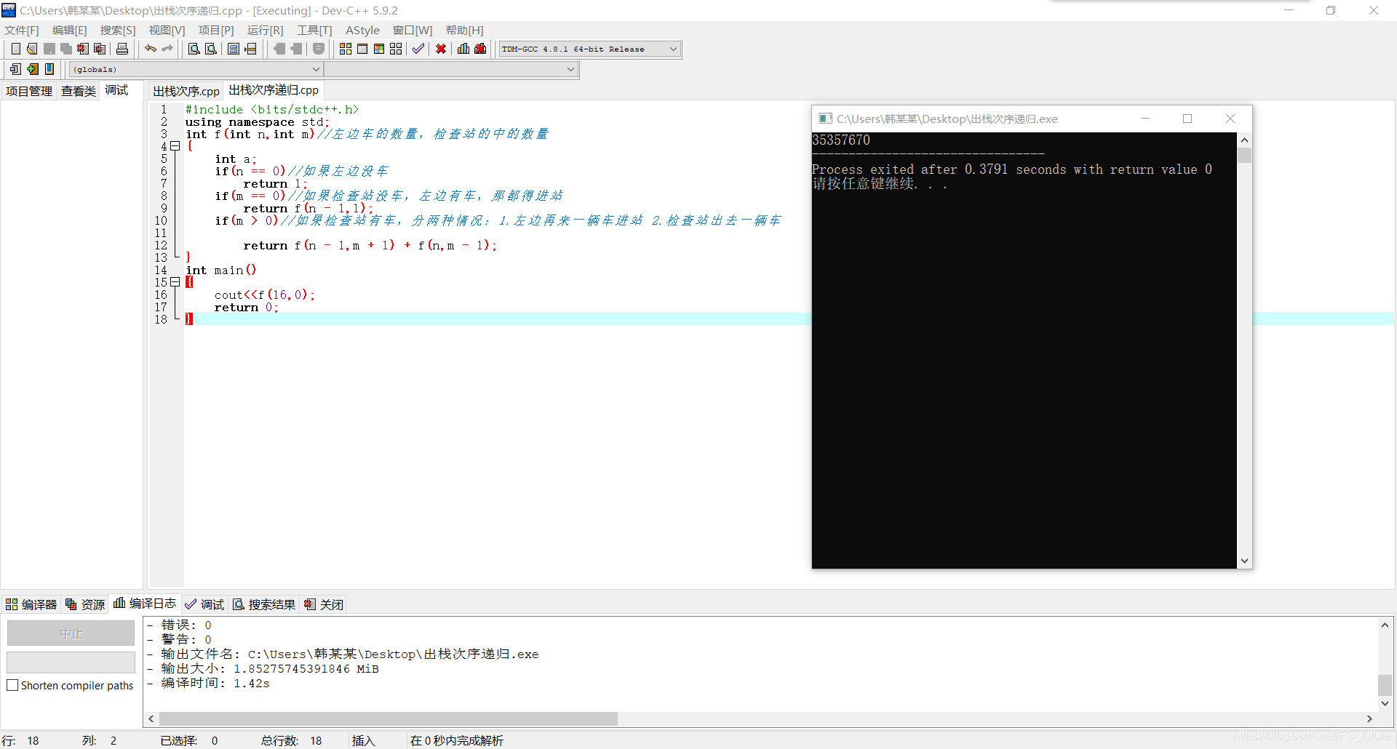Viewport: 1397px width, 749px height.
Task: Open the 资源 bottom tab
Action: click(x=85, y=604)
